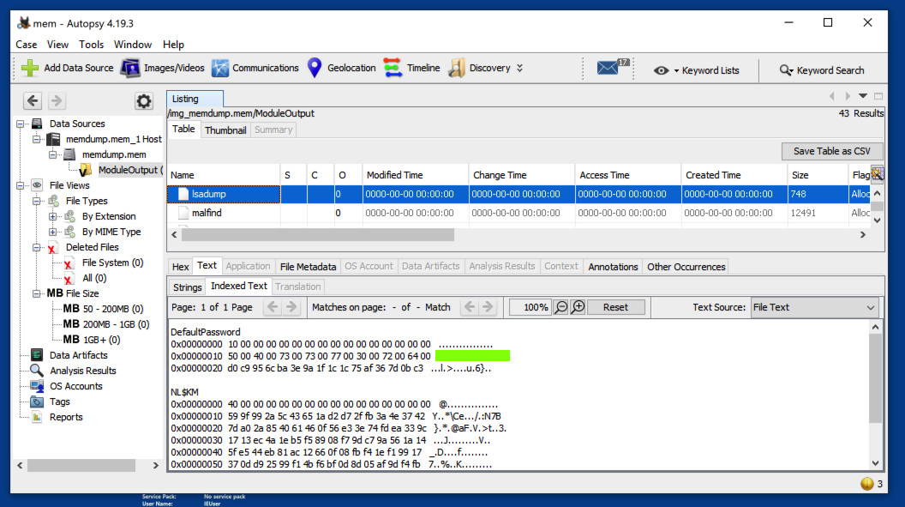Screen dimensions: 905x507
Task: Click the tree panel horizontal scrollbar
Action: (x=81, y=465)
